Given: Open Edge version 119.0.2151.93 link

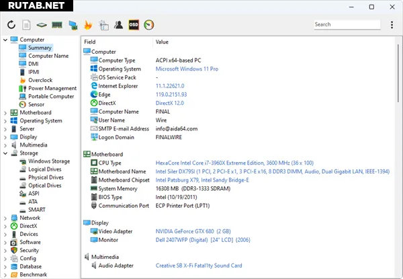Looking at the screenshot, I should point(171,94).
